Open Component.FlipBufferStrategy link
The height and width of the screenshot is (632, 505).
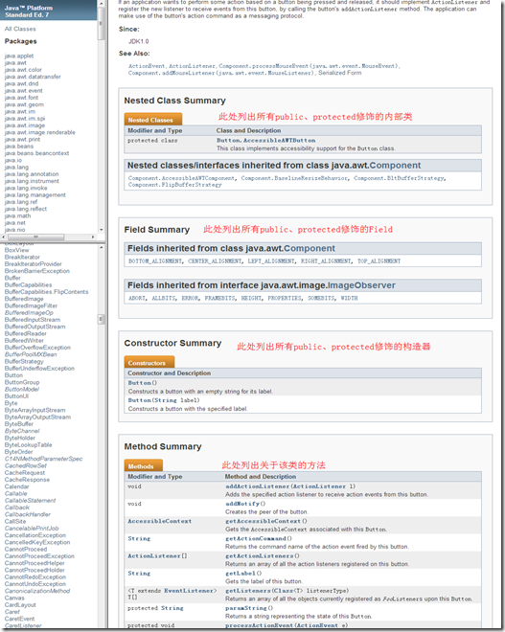click(x=174, y=185)
